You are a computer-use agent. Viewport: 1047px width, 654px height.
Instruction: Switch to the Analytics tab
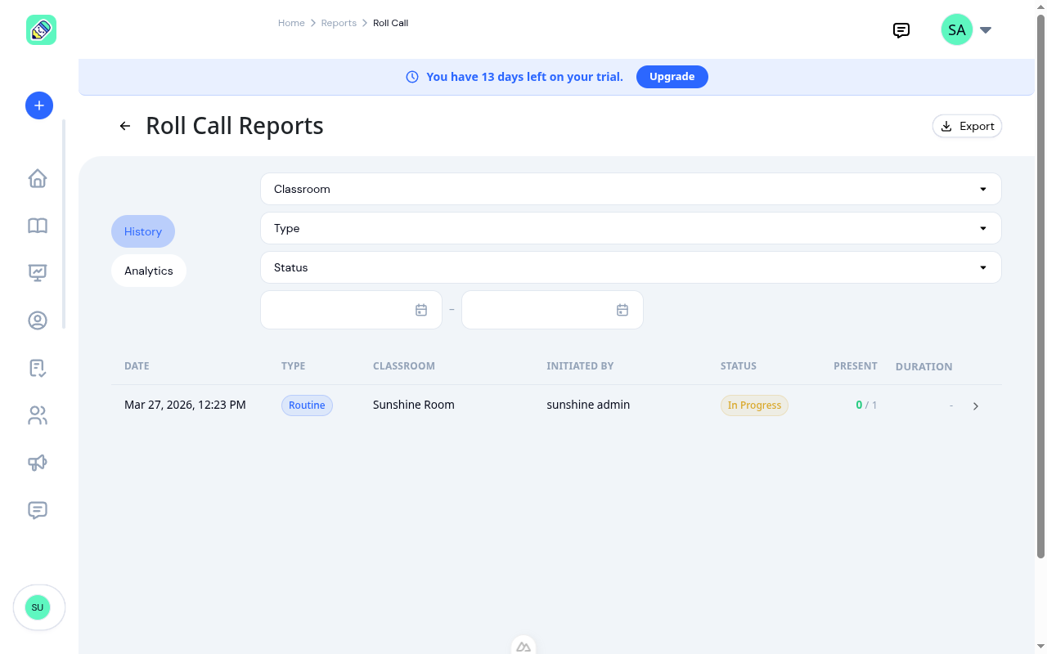[x=149, y=271]
